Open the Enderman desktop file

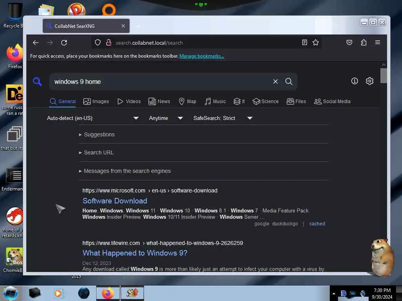coord(13,180)
